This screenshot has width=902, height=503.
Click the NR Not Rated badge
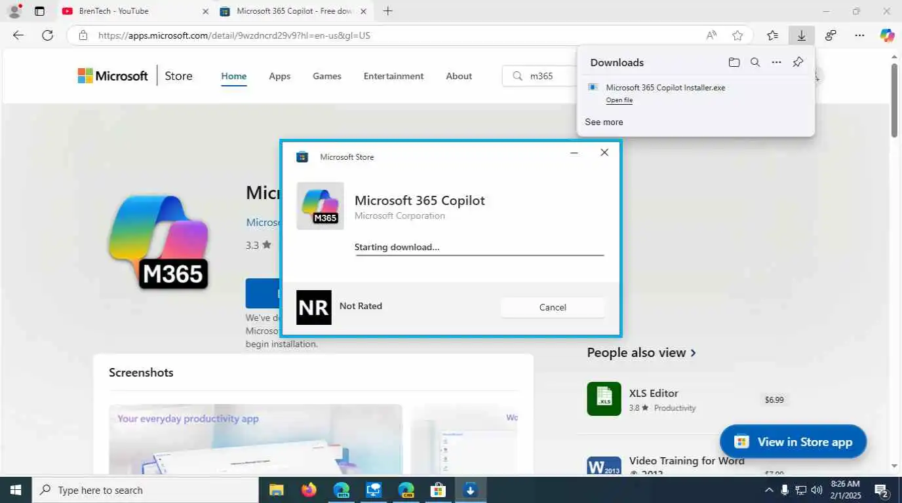(x=314, y=307)
